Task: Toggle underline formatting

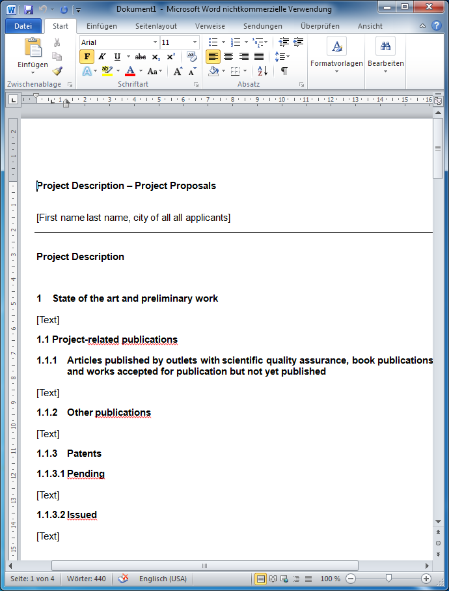Action: pyautogui.click(x=117, y=57)
